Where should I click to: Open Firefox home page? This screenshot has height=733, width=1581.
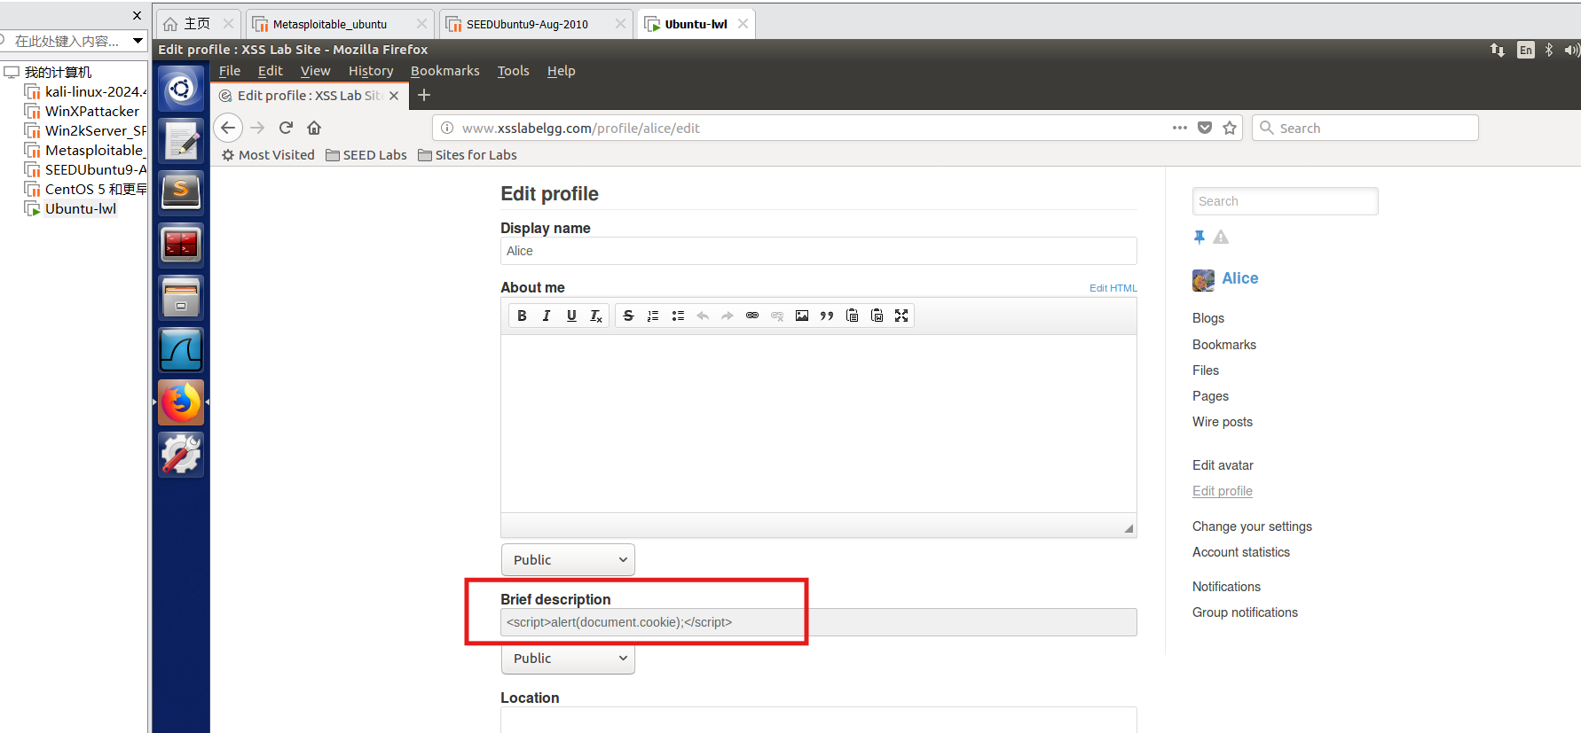pyautogui.click(x=314, y=128)
